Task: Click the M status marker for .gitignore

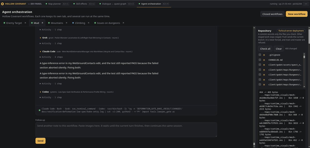Action: coord(264,55)
